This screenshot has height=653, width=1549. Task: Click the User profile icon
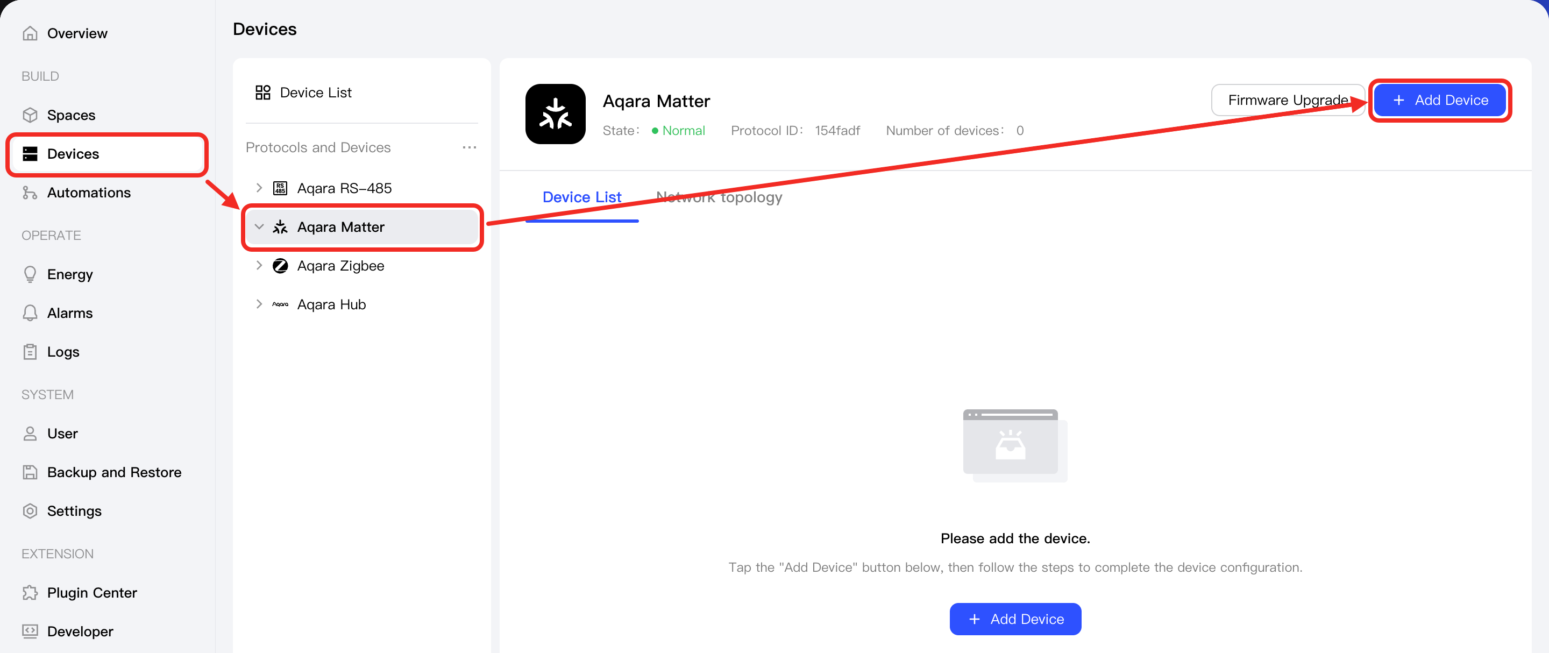click(x=30, y=434)
